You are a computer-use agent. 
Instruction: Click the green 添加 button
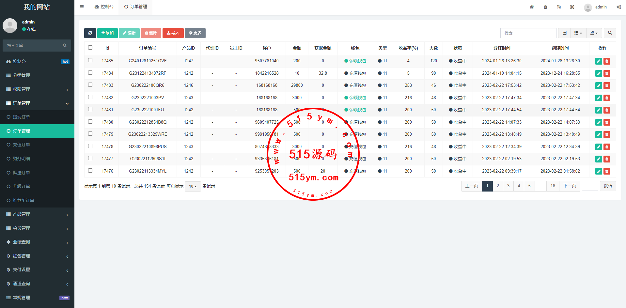coord(107,33)
